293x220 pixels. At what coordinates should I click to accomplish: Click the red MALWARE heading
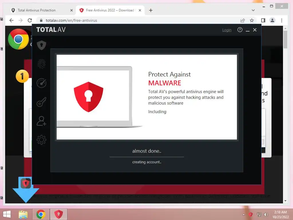pyautogui.click(x=165, y=83)
